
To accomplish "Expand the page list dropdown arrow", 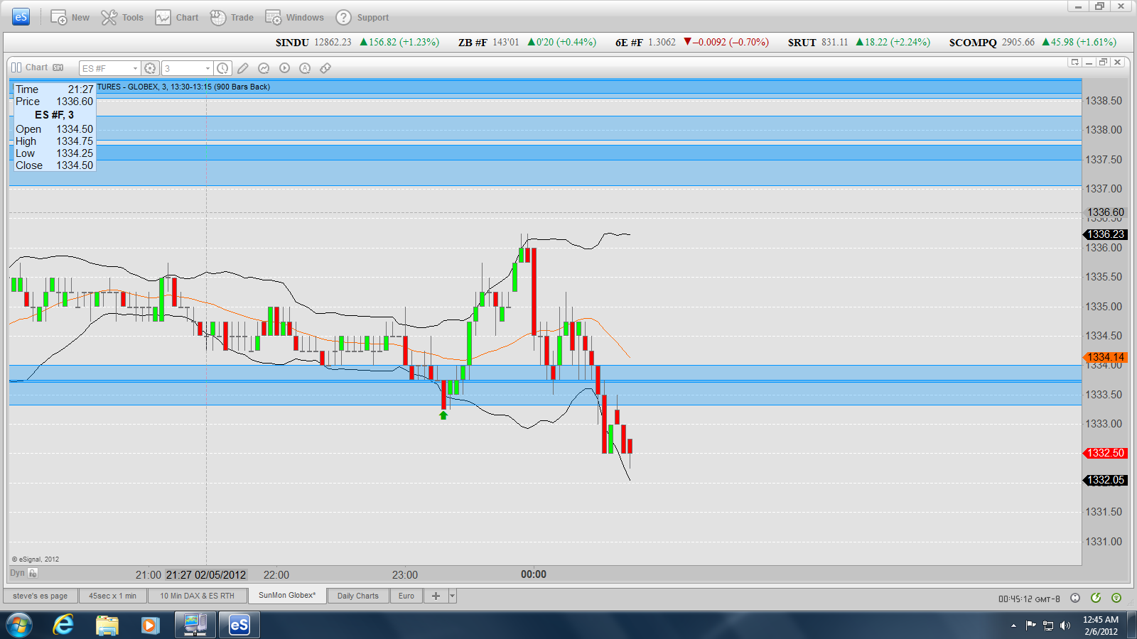I will 453,596.
